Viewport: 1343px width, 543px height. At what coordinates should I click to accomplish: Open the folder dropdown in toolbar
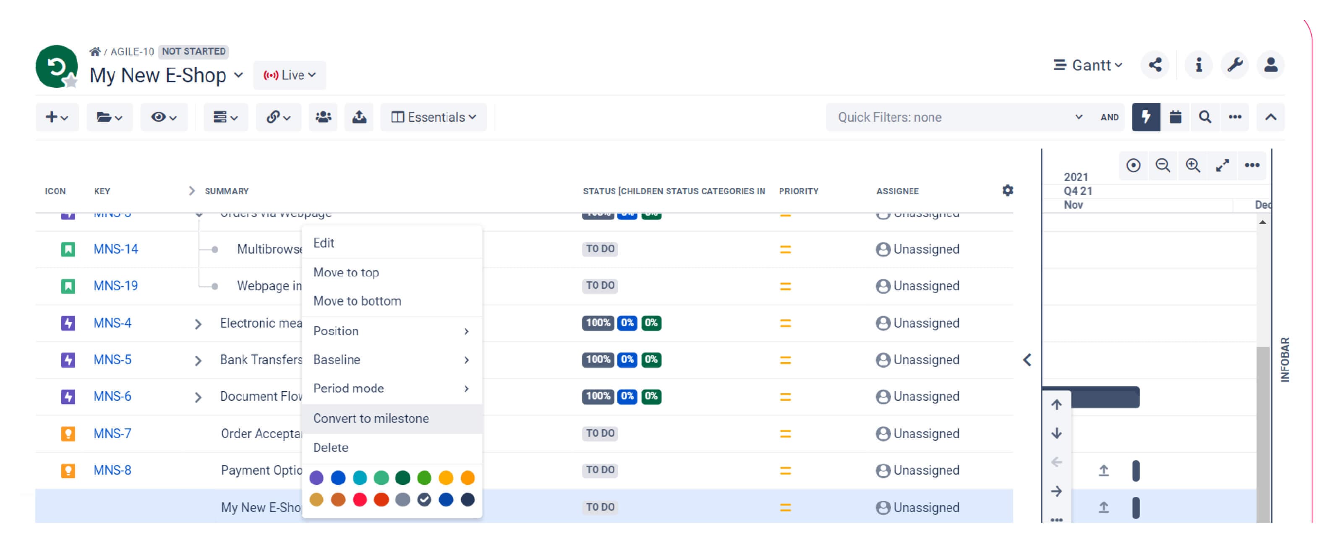(110, 117)
